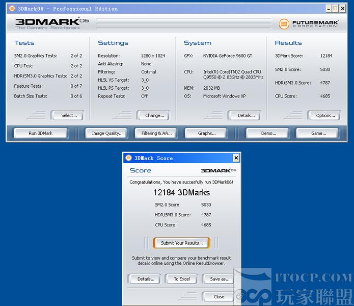Image resolution: width=354 pixels, height=306 pixels.
Task: Click the Feature Tests count 0 of 7
Action: click(76, 86)
